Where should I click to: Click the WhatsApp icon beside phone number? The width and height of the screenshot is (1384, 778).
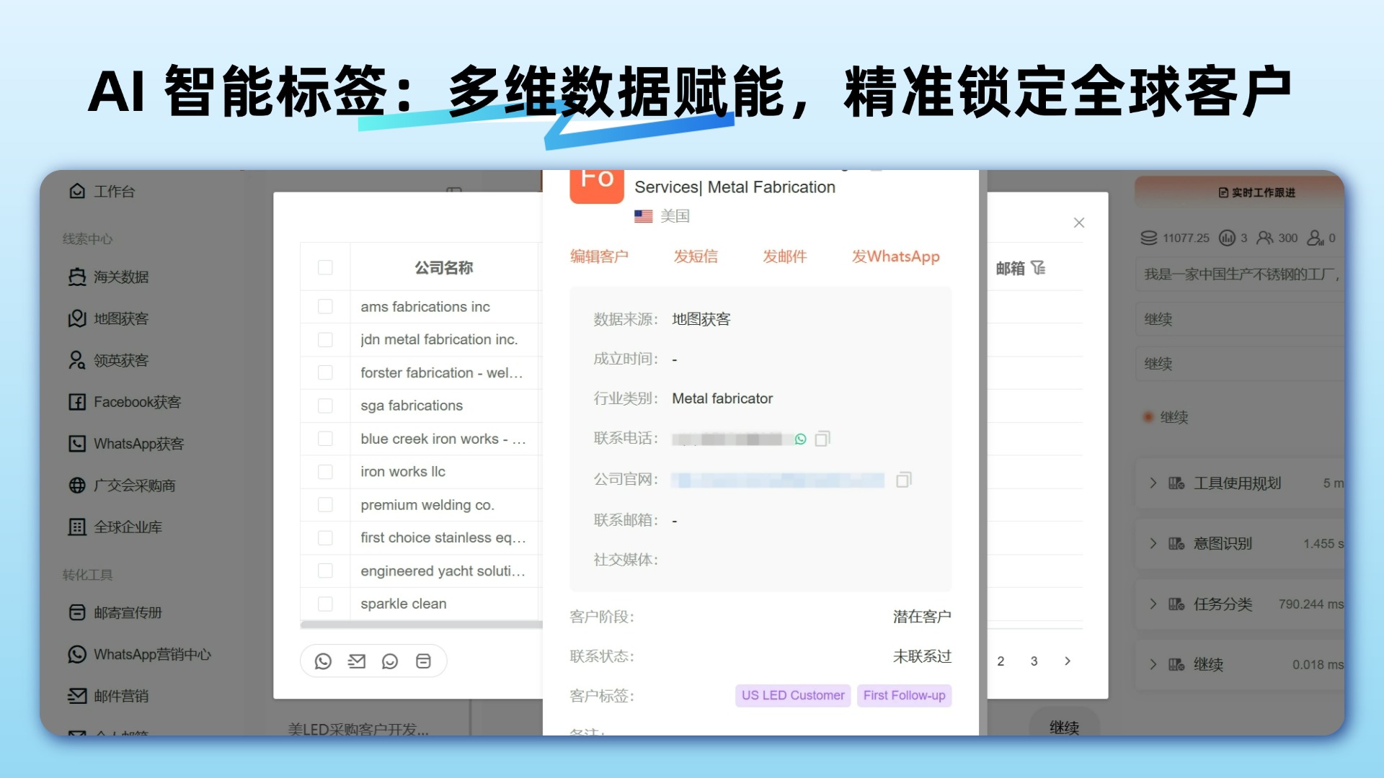(800, 439)
